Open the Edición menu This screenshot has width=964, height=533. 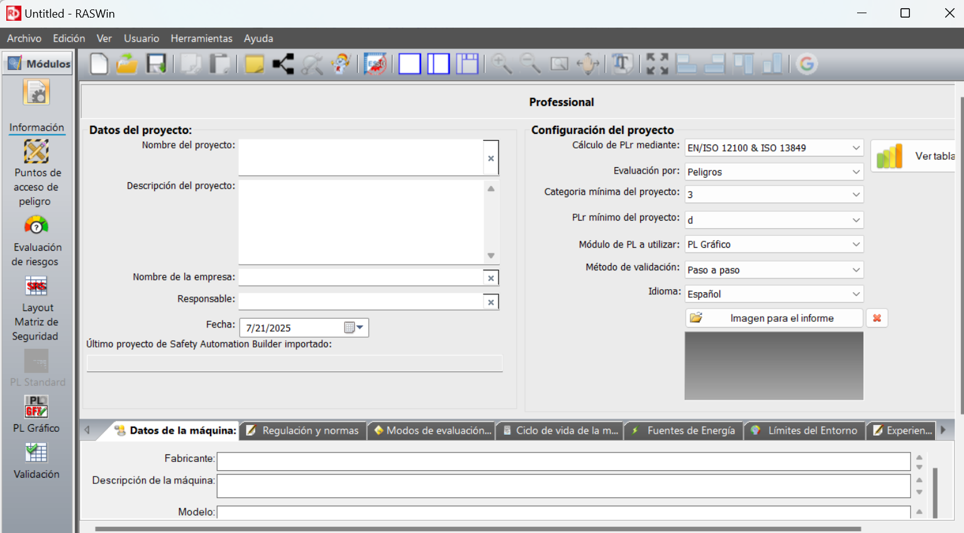coord(69,38)
